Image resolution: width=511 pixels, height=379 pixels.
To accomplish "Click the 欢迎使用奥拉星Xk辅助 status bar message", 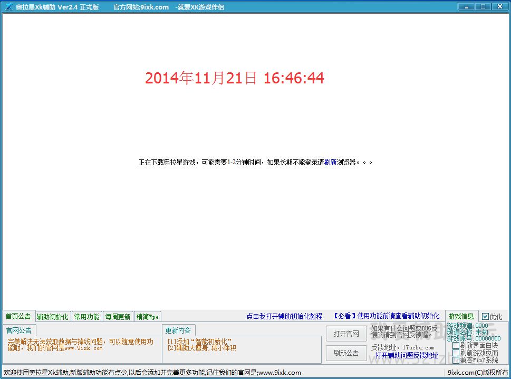I will (152, 372).
